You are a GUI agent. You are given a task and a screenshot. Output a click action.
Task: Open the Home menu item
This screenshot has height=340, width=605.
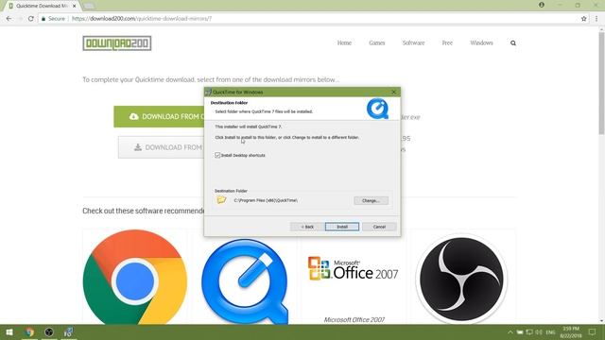click(344, 42)
